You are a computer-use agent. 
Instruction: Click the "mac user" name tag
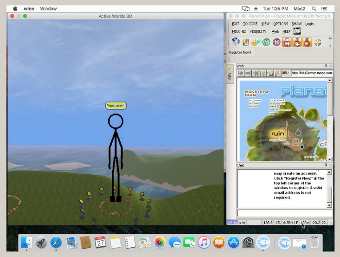[x=116, y=106]
